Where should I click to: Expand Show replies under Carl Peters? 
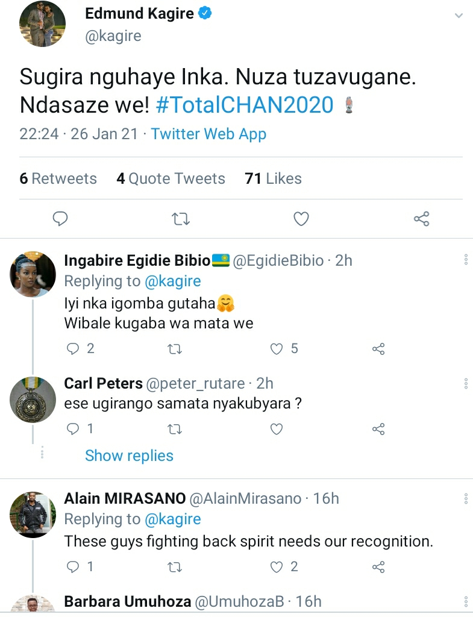(x=129, y=456)
